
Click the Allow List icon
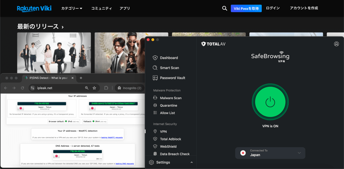coord(155,113)
